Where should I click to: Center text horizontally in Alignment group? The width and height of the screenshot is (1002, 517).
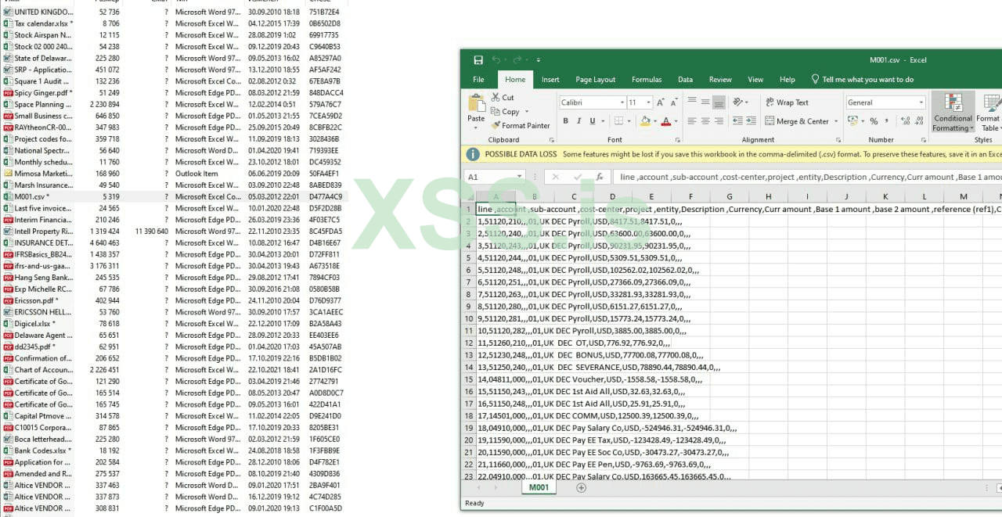pyautogui.click(x=706, y=121)
